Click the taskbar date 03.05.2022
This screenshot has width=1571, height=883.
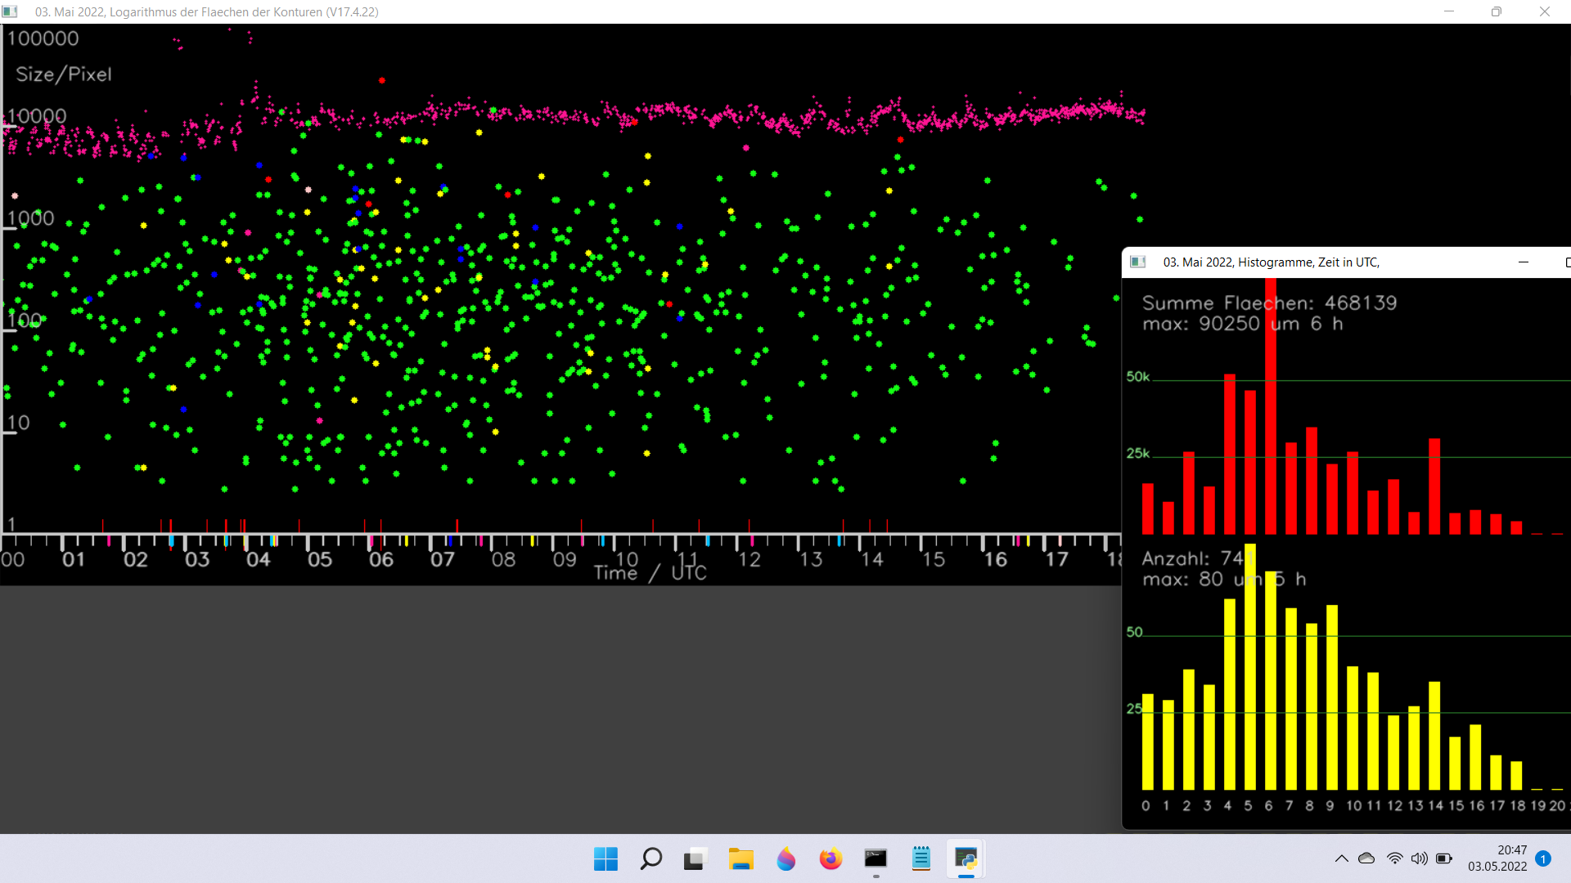click(x=1497, y=867)
